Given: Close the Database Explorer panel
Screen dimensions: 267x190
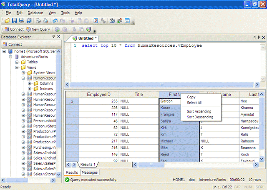Looking at the screenshot, I should point(59,37).
